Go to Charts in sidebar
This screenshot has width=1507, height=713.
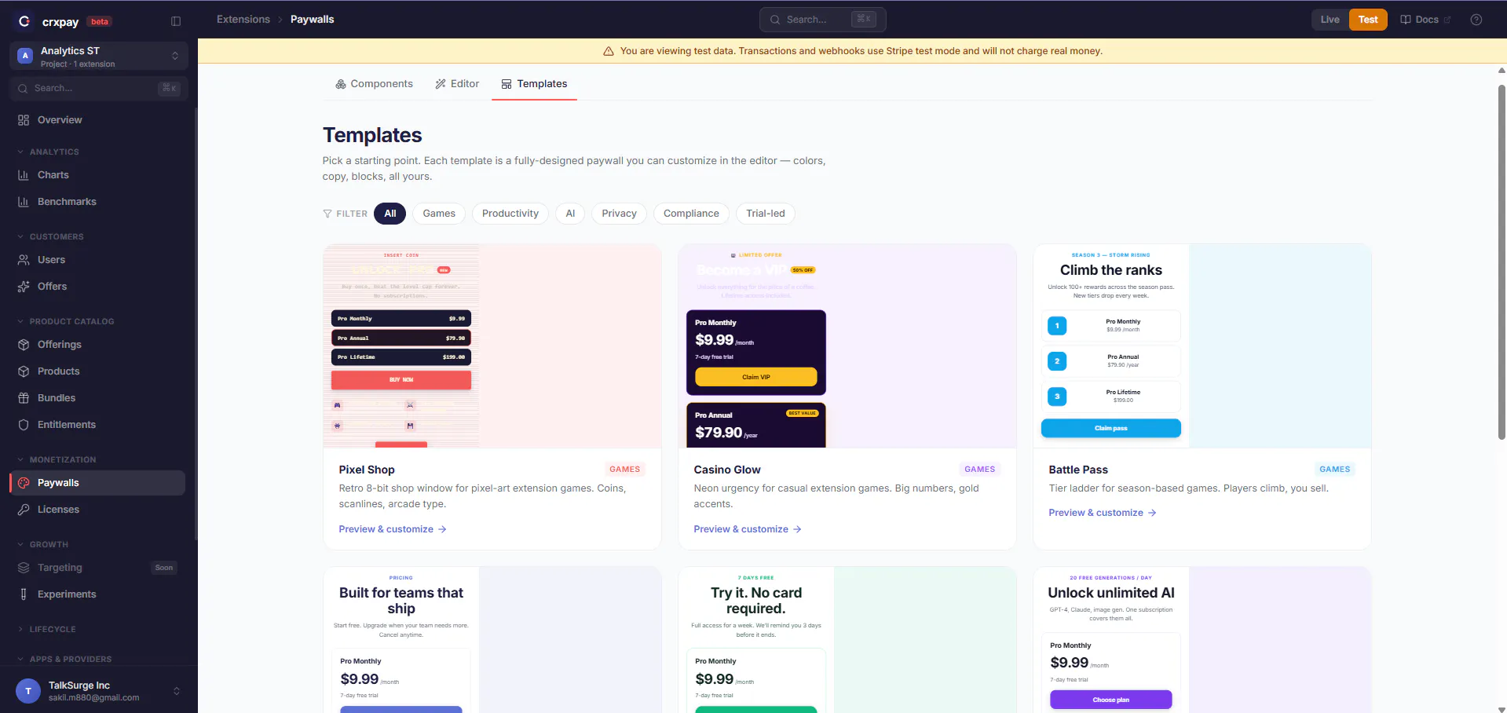point(97,175)
